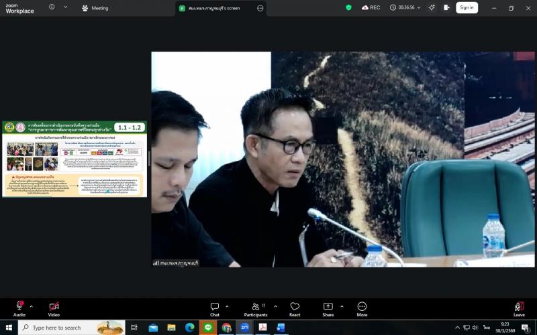Open taskbar clock and date
537x335 pixels.
(505, 328)
